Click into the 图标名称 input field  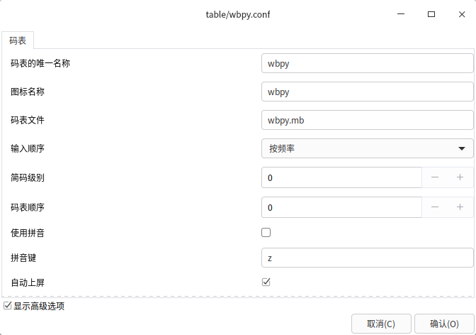[367, 92]
